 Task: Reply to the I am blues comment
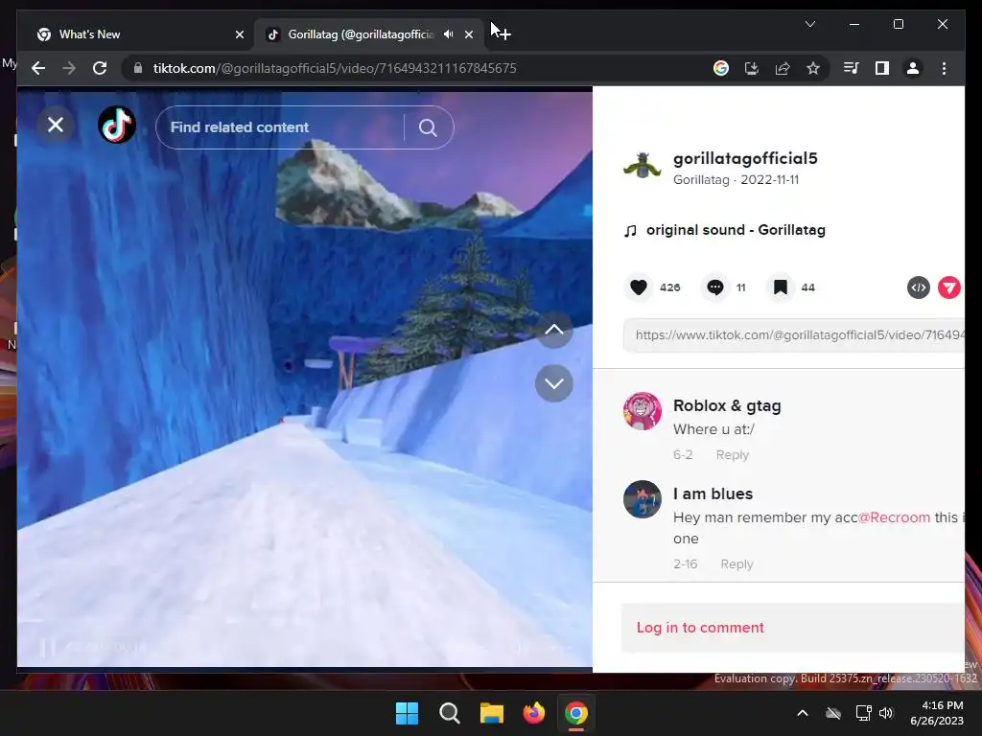(x=736, y=563)
